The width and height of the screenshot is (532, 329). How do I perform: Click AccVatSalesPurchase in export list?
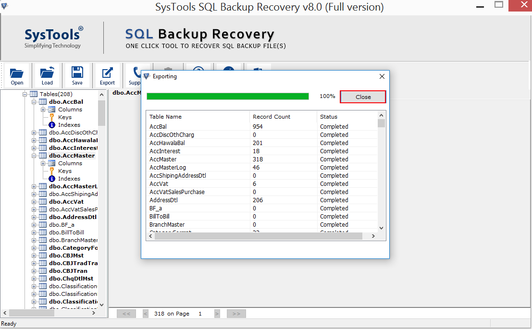[x=177, y=192]
